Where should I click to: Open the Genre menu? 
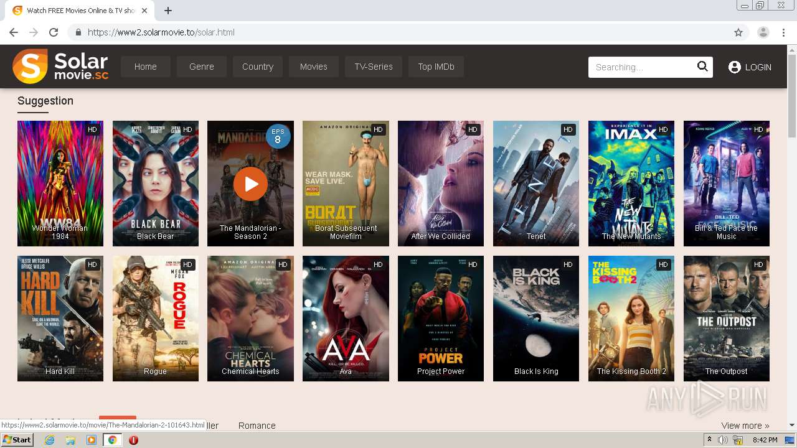(x=202, y=67)
